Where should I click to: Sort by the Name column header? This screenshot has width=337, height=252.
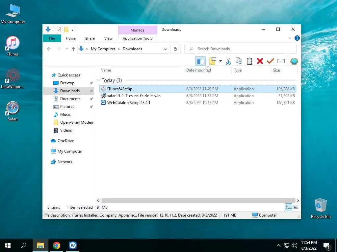point(142,70)
